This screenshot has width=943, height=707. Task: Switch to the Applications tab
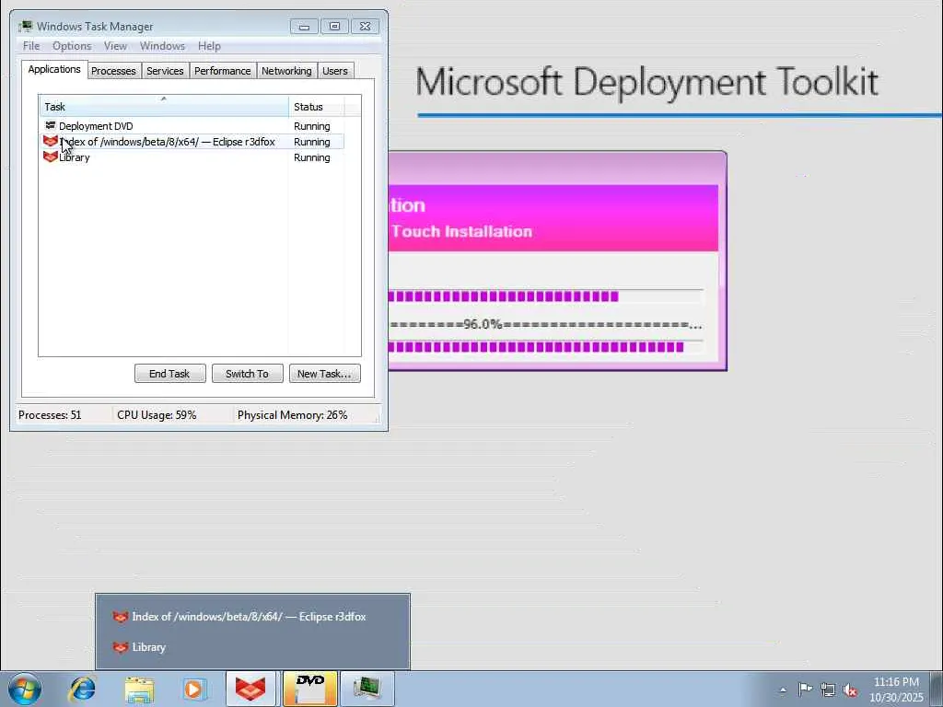pos(54,69)
